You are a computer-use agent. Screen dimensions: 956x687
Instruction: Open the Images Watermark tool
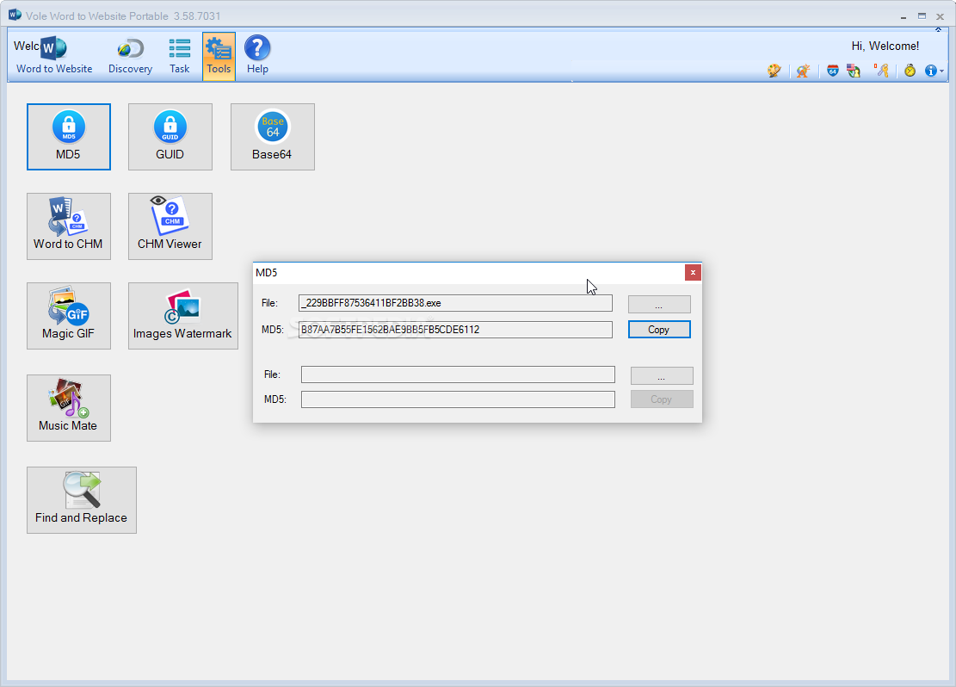(x=183, y=316)
